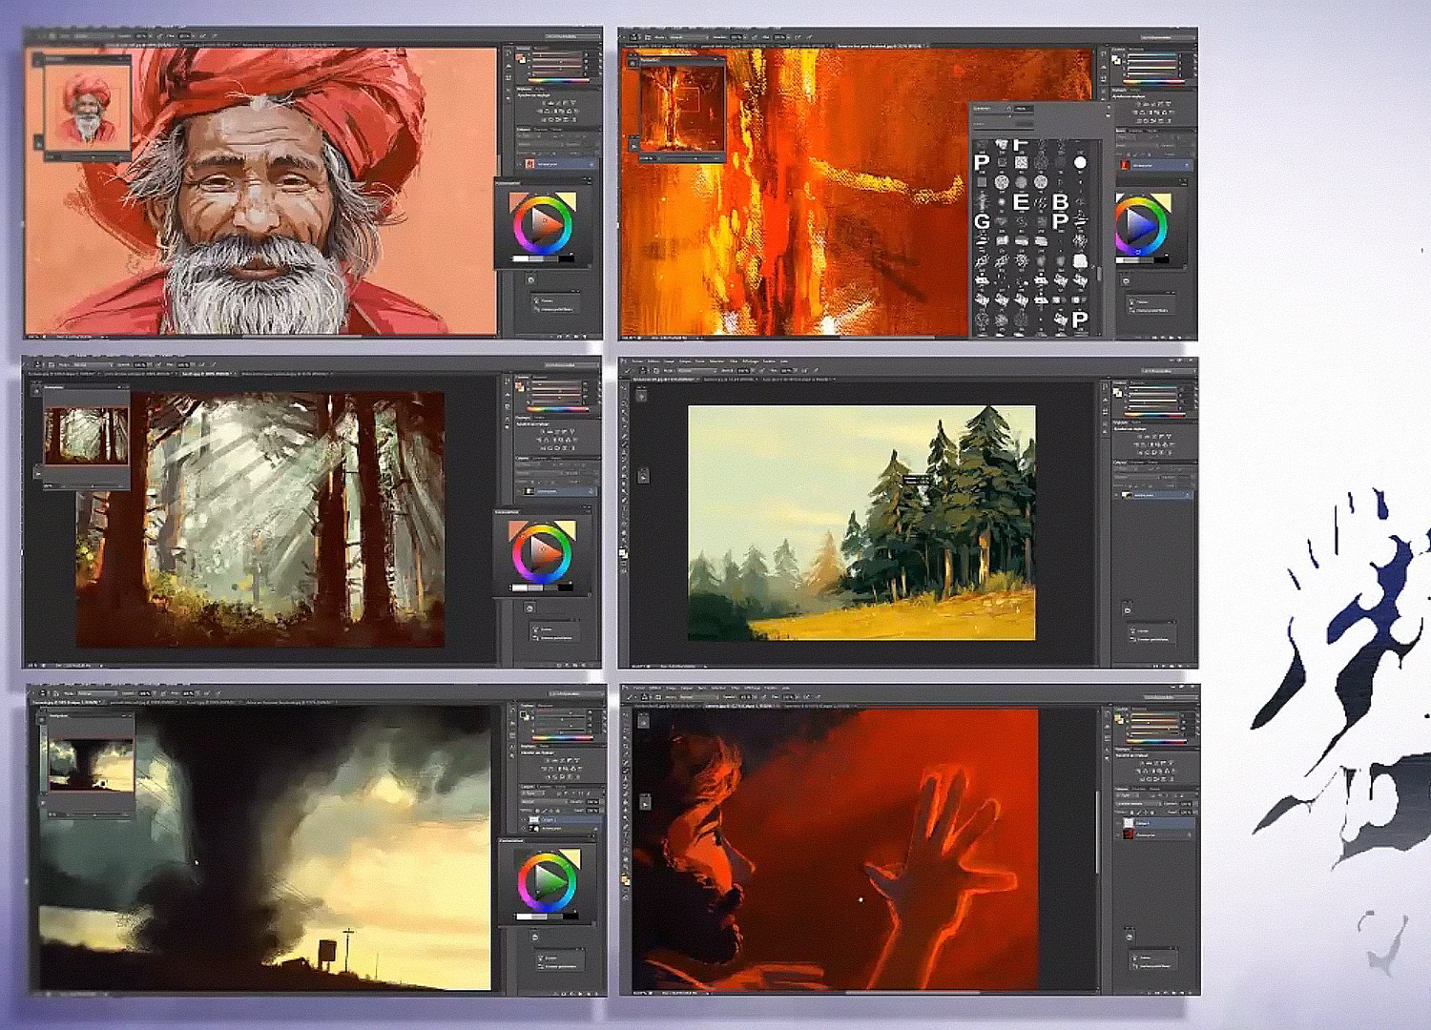
Task: Select the "P" brush preset beneath the "B" preset
Action: tap(1060, 221)
